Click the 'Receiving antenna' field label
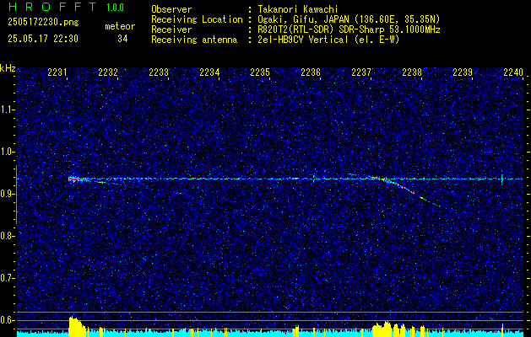Viewport: 531px width, 337px height. point(194,40)
